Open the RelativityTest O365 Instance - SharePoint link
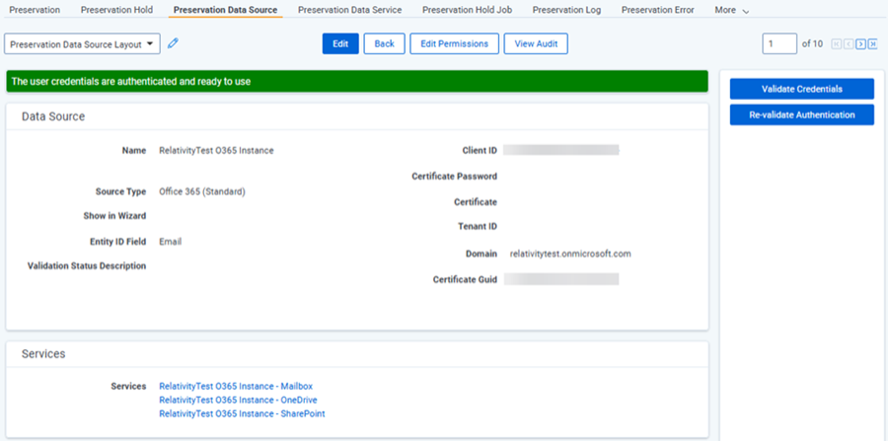888x441 pixels. [243, 413]
